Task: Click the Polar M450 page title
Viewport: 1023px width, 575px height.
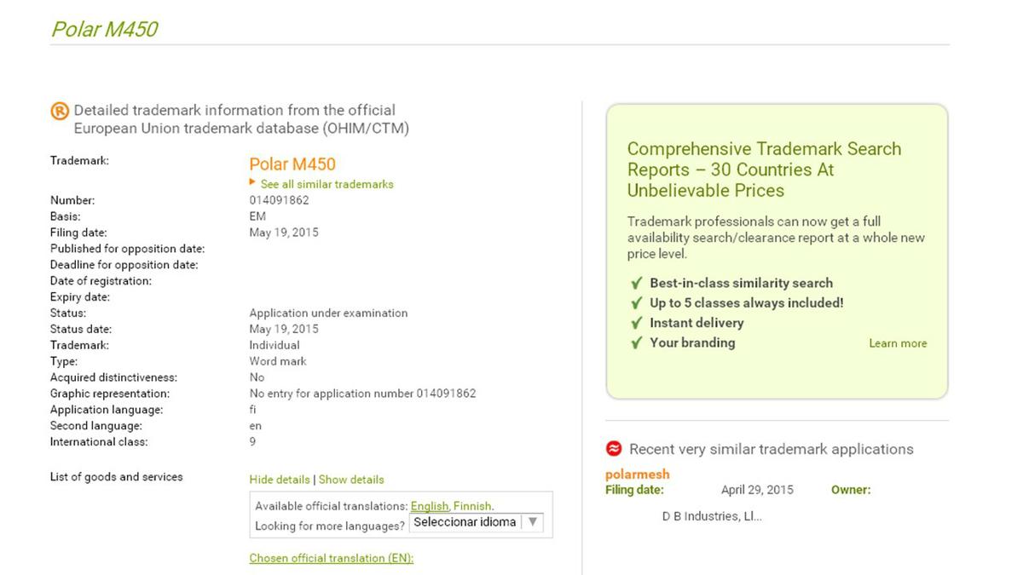Action: coord(105,29)
